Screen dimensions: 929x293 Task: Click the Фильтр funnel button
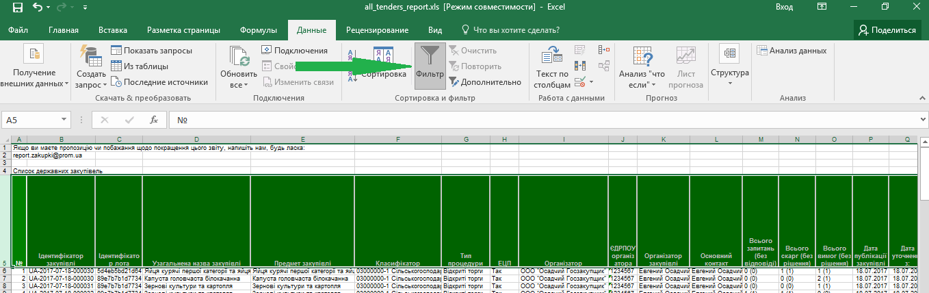tap(430, 65)
